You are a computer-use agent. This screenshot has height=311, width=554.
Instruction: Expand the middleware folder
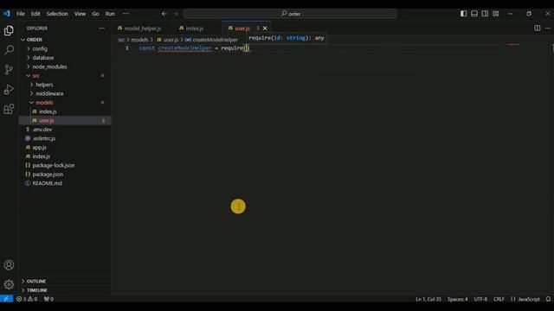tap(49, 93)
